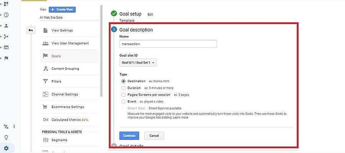Select the Destination goal type
The image size is (345, 153).
pyautogui.click(x=123, y=81)
